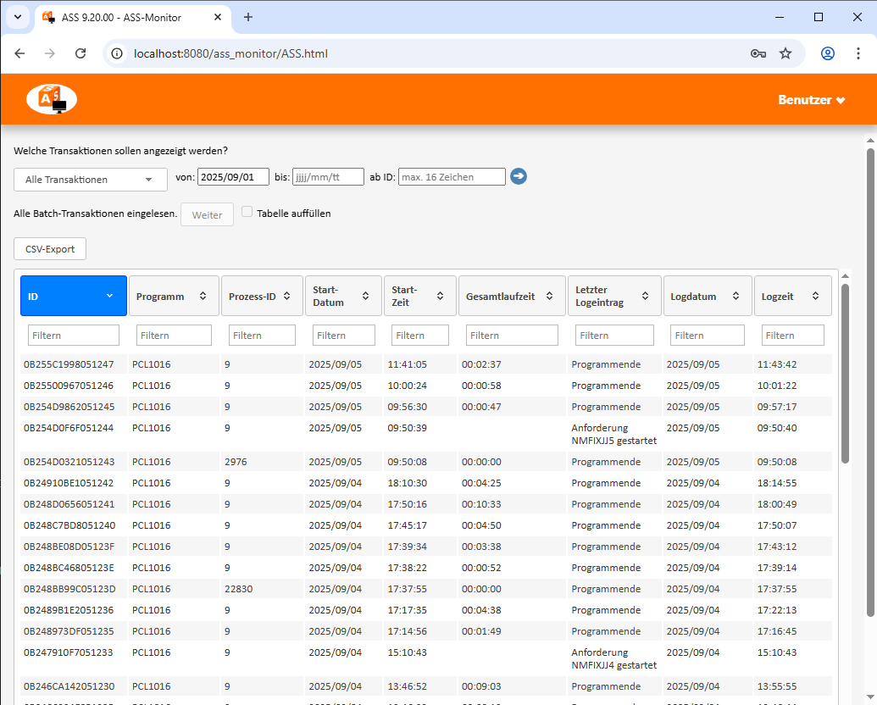Click the Gesamtlaufzeit value 00:10:33

click(x=481, y=504)
